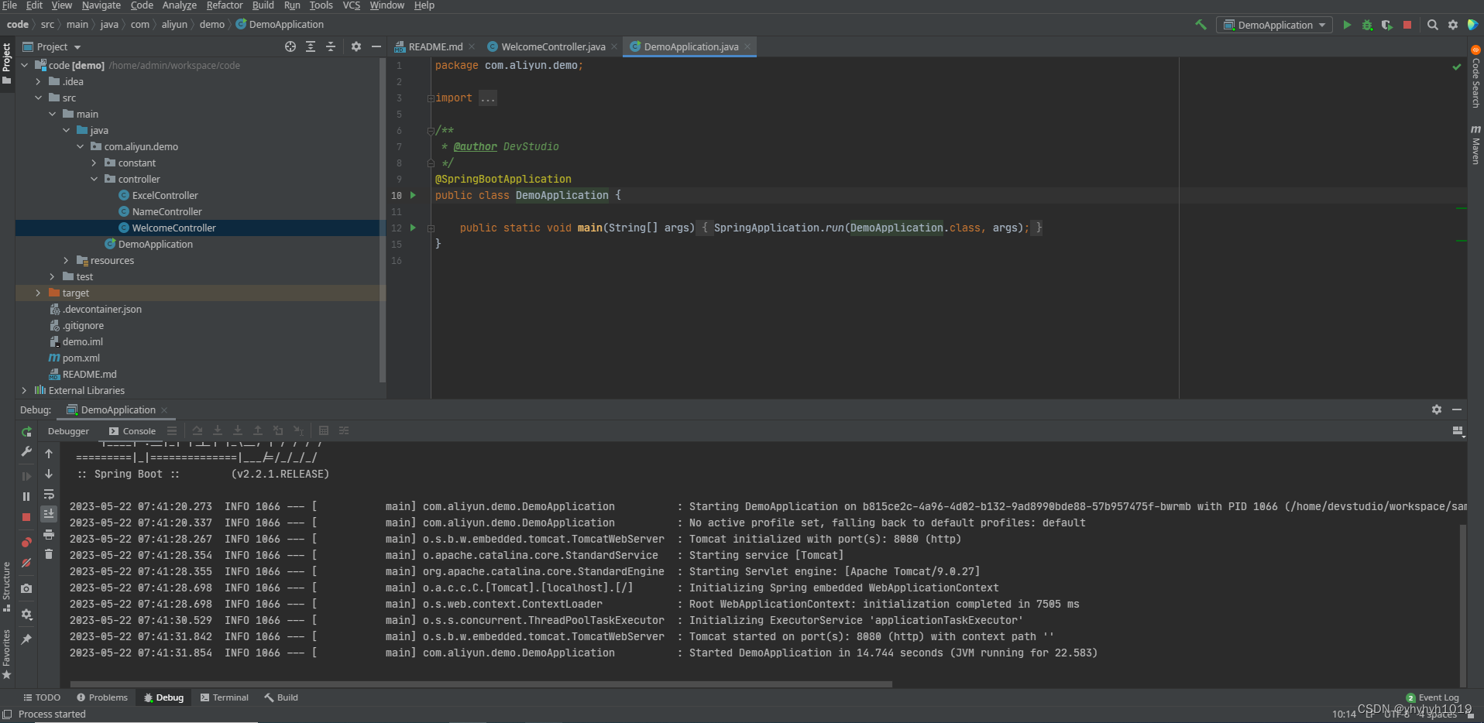Image resolution: width=1484 pixels, height=723 pixels.
Task: View breakpoints using the red circles icon
Action: 27,541
